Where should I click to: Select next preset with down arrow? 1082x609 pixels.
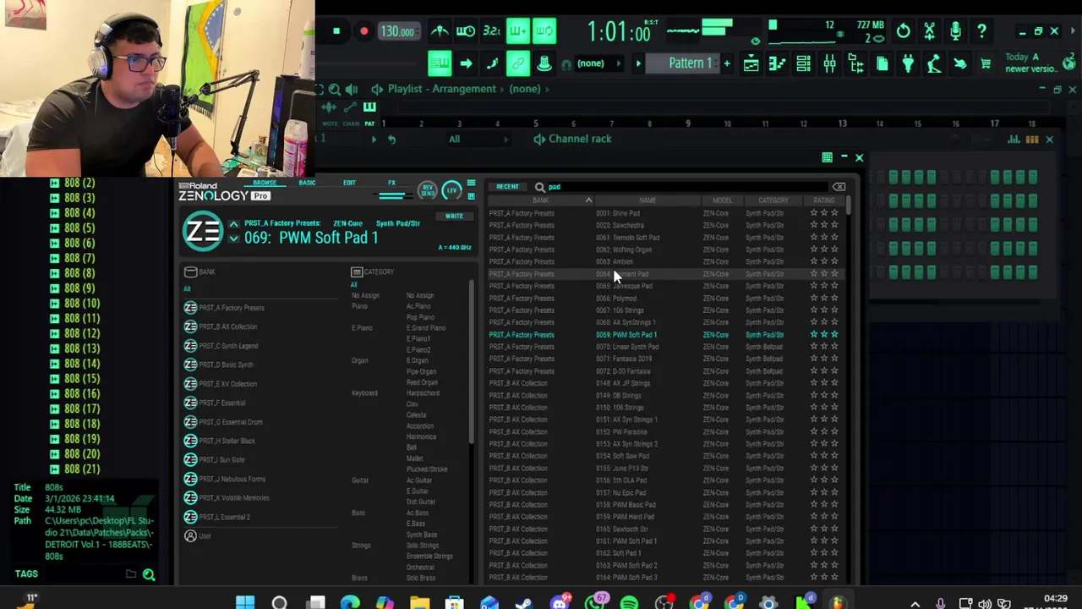click(x=233, y=239)
